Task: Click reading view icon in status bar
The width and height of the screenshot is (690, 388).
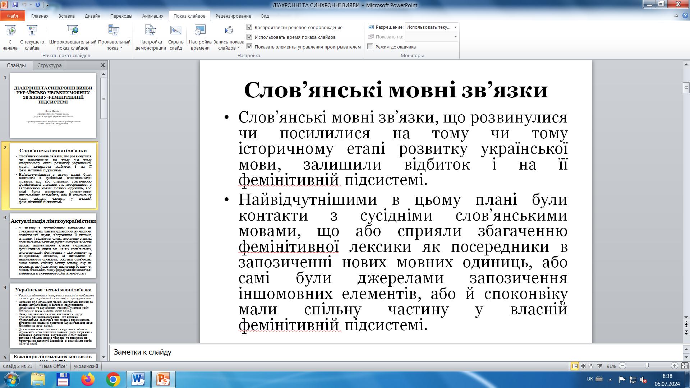Action: [x=591, y=366]
